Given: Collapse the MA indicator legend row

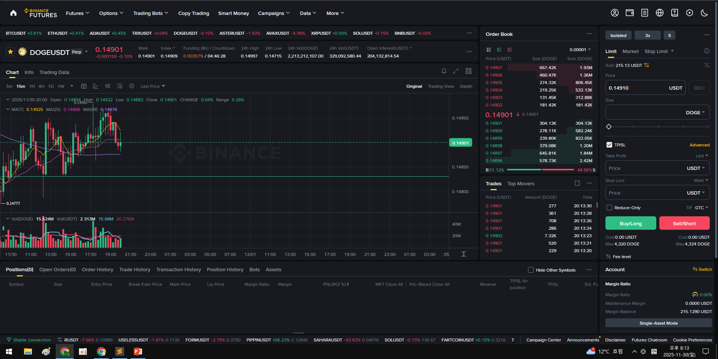Looking at the screenshot, I should pyautogui.click(x=8, y=109).
